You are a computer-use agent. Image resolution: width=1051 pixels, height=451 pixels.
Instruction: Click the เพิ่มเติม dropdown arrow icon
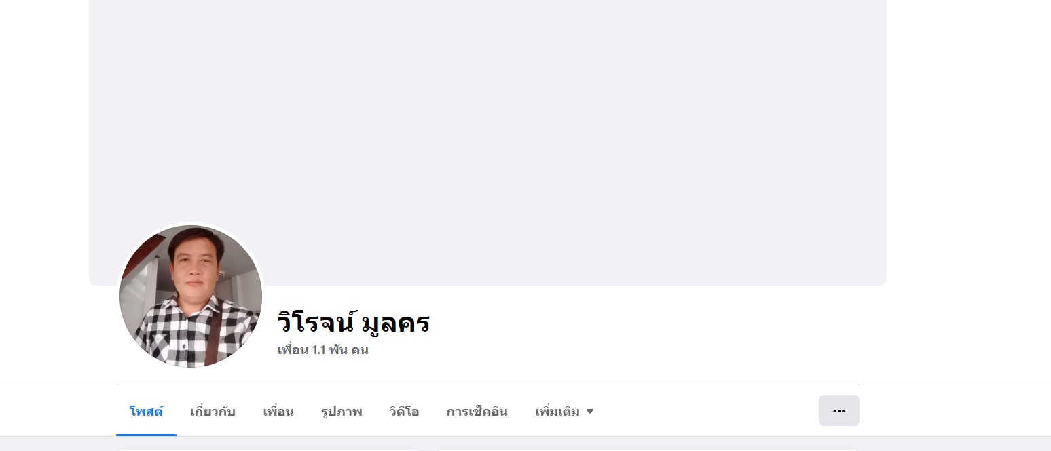[590, 412]
